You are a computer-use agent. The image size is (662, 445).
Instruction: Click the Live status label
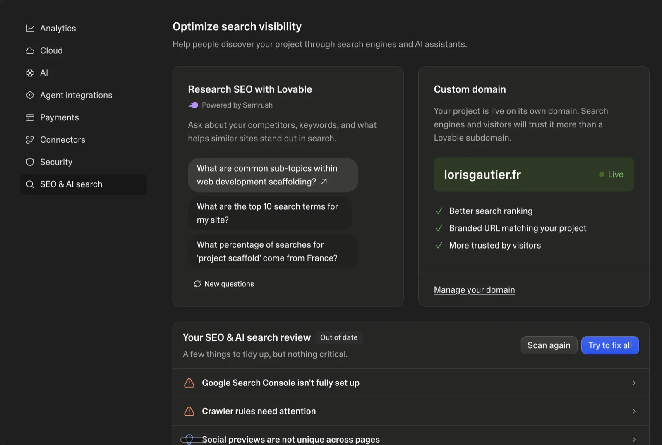(x=616, y=175)
